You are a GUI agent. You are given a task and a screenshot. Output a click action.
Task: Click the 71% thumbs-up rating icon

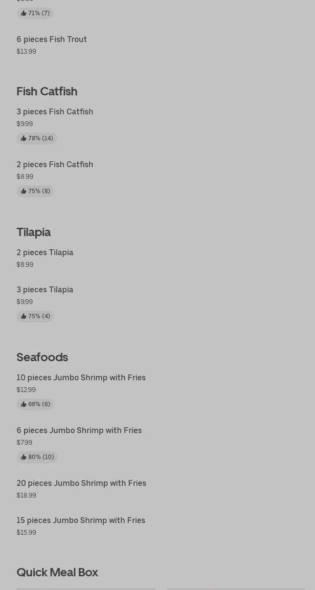click(23, 13)
